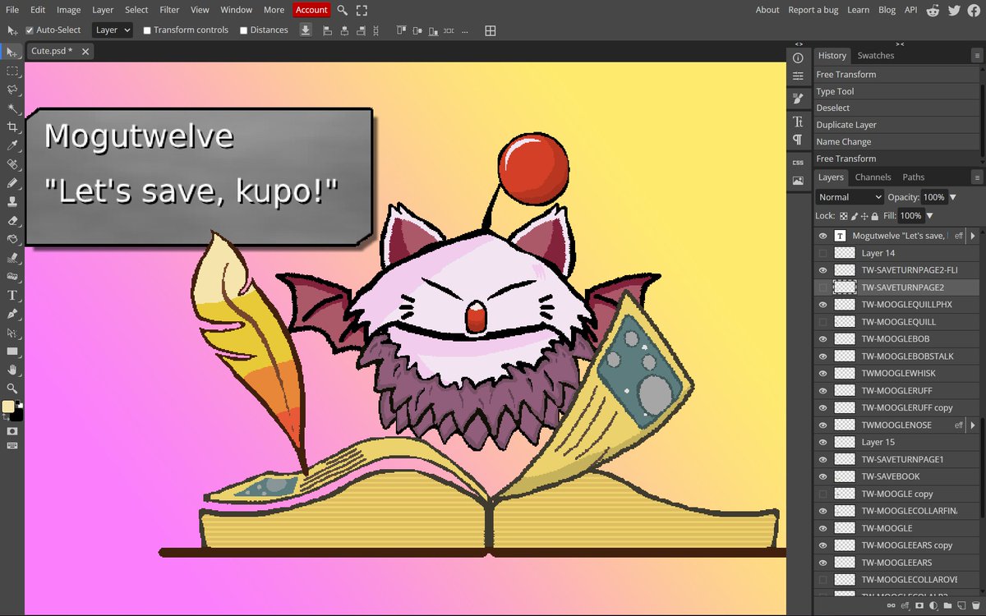This screenshot has width=986, height=616.
Task: Switch to the Channels tab
Action: [x=873, y=177]
